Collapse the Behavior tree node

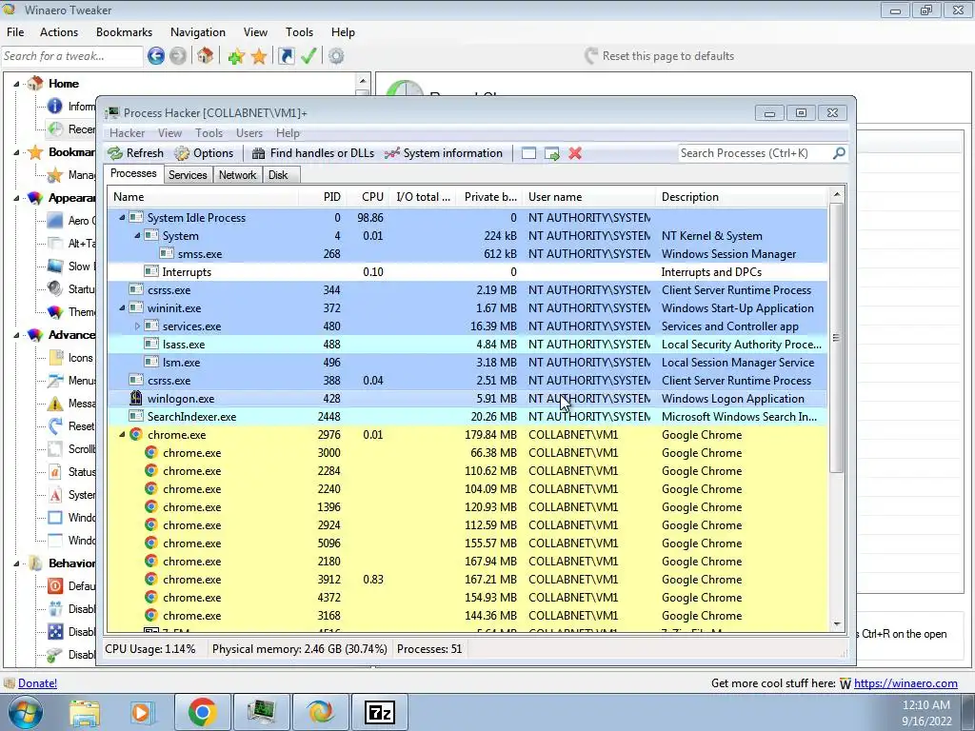click(17, 563)
